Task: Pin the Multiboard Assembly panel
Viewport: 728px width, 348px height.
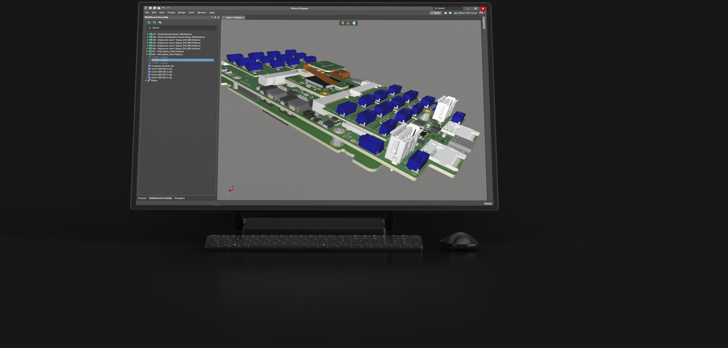Action: click(x=215, y=17)
